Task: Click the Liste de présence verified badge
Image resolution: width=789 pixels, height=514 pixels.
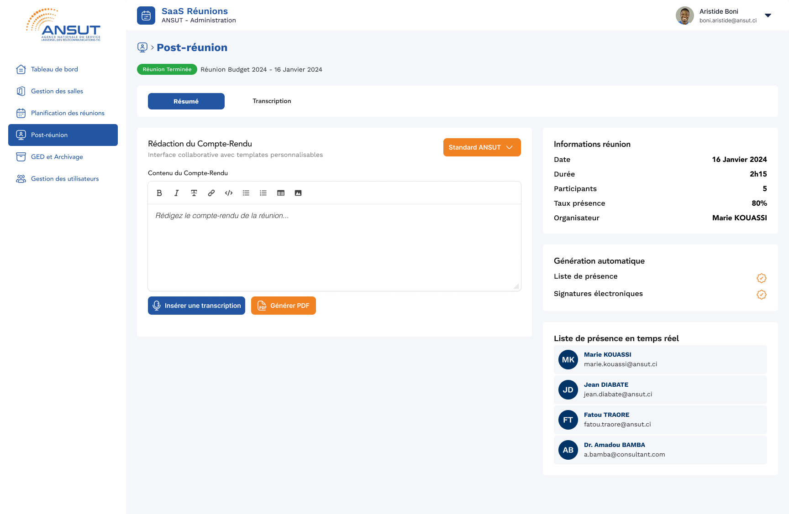Action: (x=762, y=278)
